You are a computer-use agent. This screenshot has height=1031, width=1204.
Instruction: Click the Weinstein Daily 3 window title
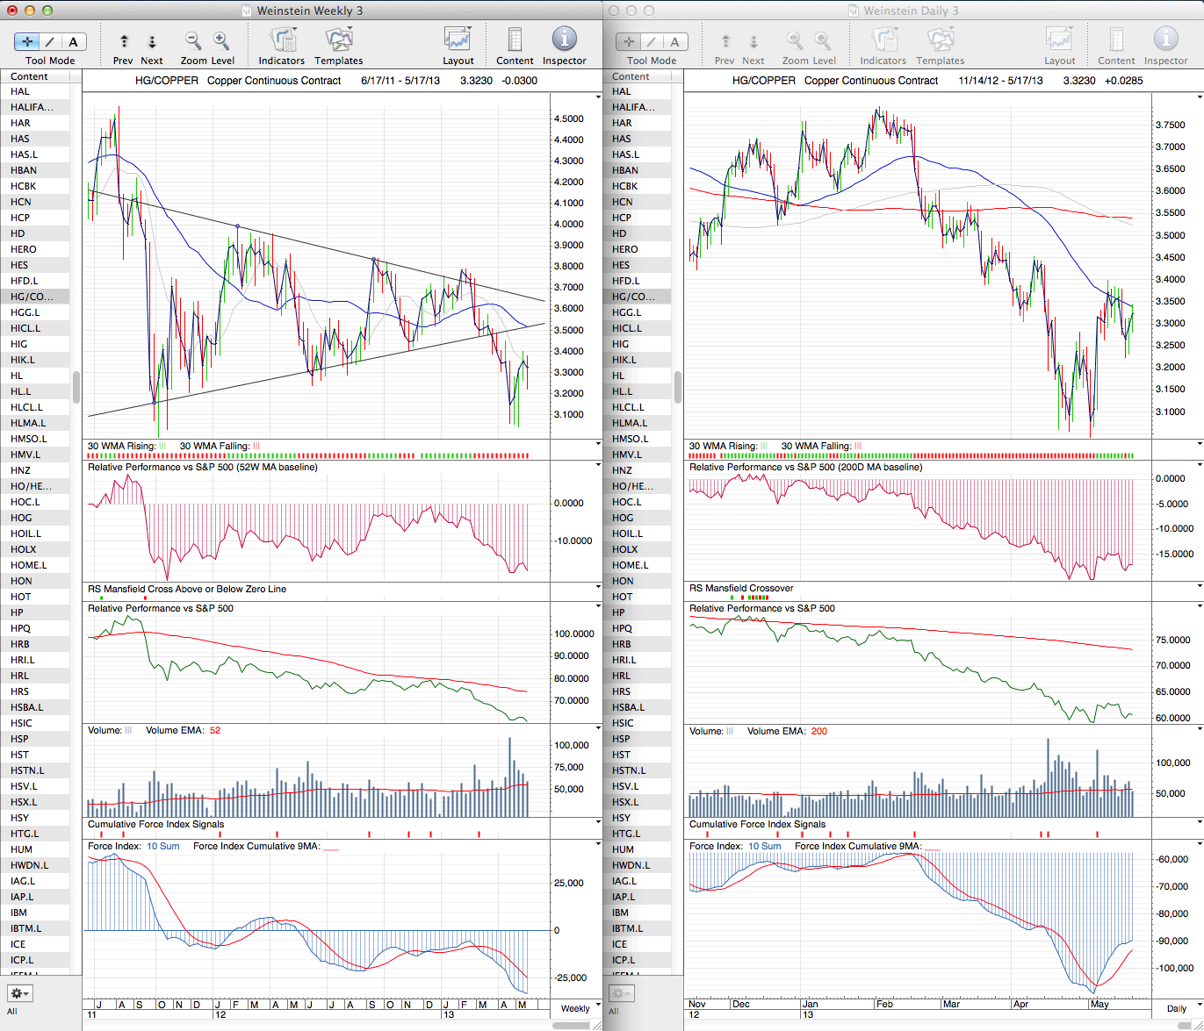click(x=912, y=11)
